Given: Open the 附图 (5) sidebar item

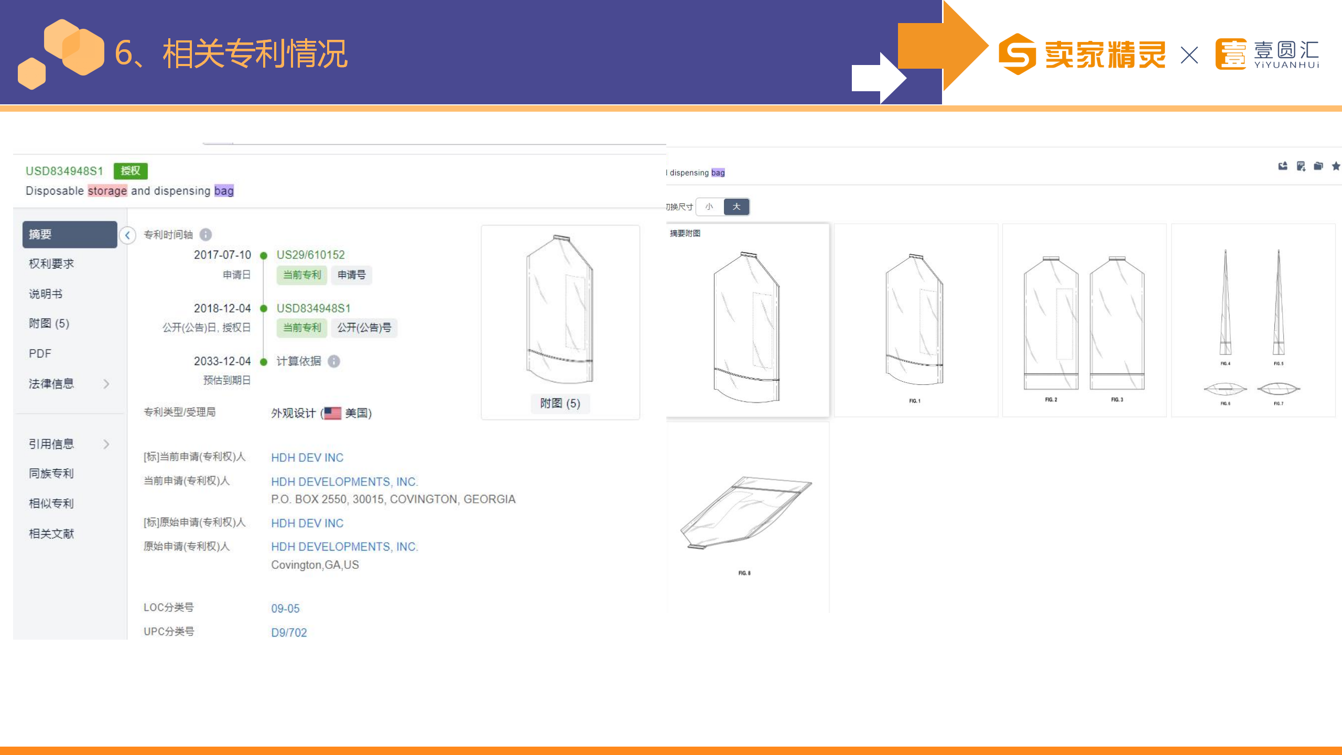Looking at the screenshot, I should tap(49, 323).
